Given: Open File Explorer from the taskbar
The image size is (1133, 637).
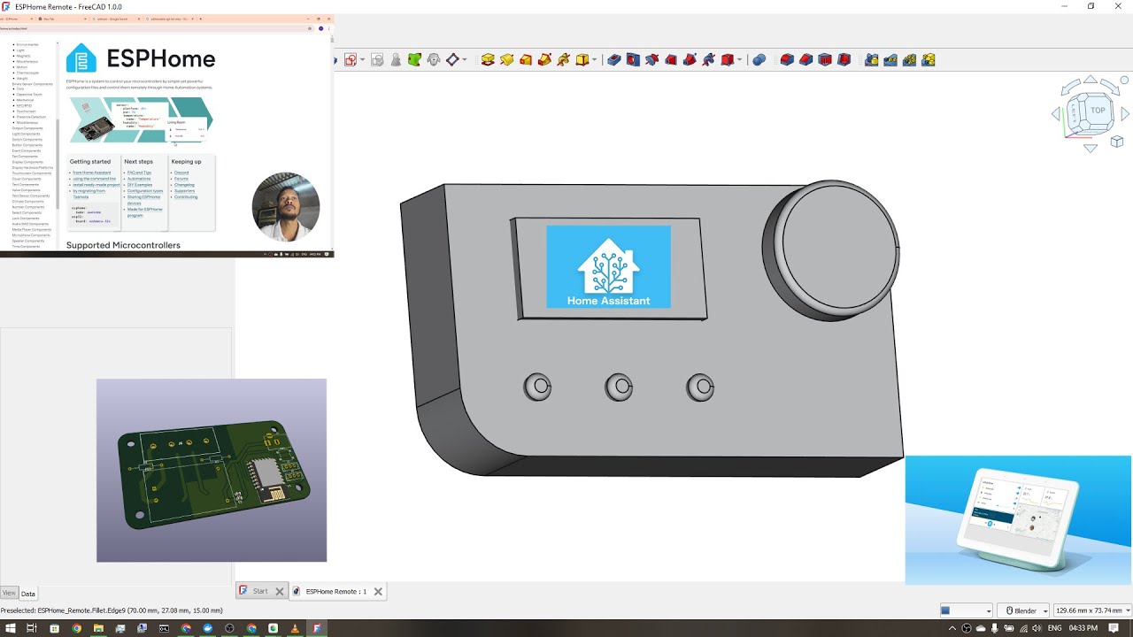Looking at the screenshot, I should (x=98, y=628).
